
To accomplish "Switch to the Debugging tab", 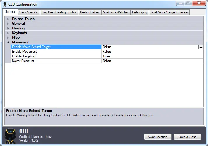I will pos(139,12).
